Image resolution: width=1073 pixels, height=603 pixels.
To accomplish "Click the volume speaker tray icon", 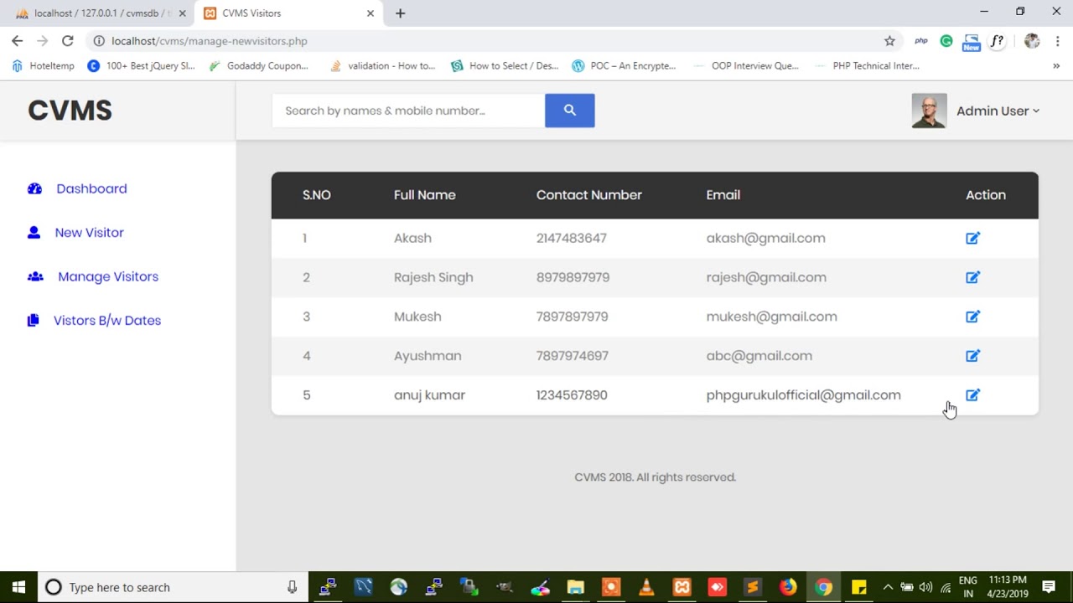I will (x=925, y=587).
